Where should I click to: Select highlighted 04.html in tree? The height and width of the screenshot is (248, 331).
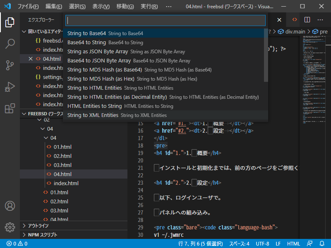(74, 174)
